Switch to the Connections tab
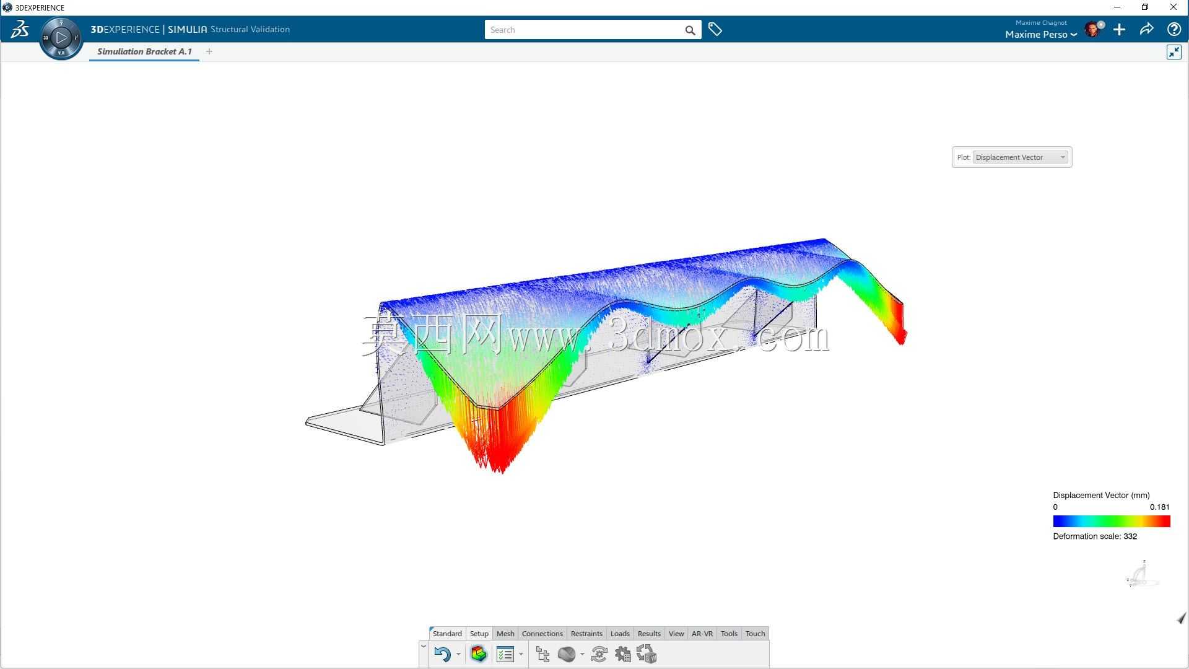1189x669 pixels. [542, 634]
